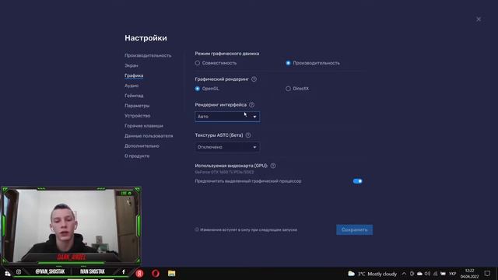Click the webcam overlay thumbnail
The image size is (498, 280).
point(71,226)
